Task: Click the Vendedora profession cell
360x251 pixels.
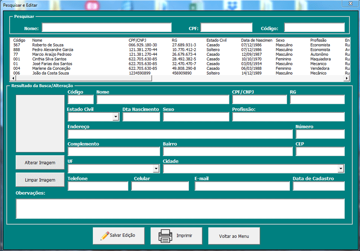Action: coord(320,68)
